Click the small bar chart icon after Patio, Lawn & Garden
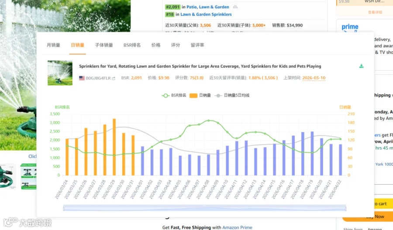 click(235, 7)
